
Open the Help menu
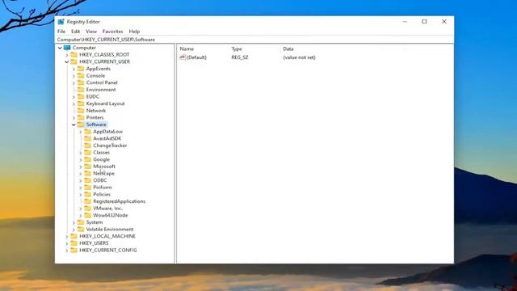[134, 32]
